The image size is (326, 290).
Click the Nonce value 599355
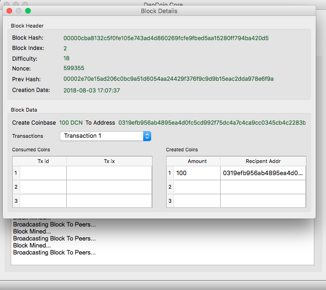[74, 68]
